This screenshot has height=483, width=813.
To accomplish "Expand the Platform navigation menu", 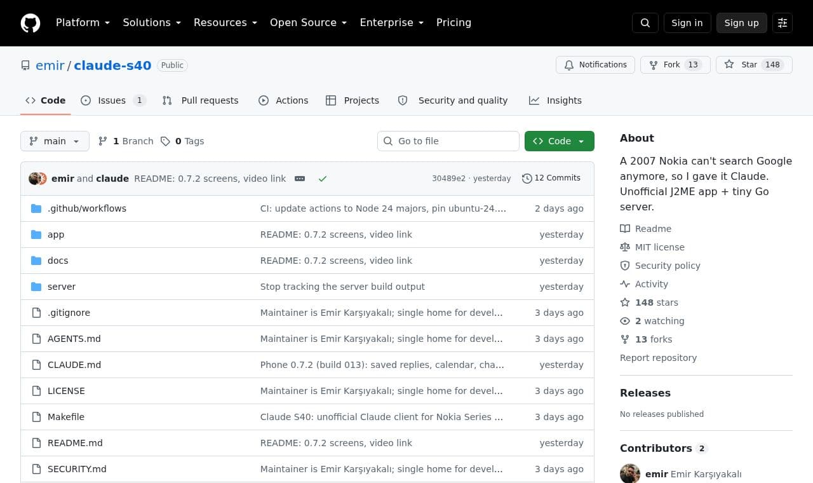I will 83,23.
